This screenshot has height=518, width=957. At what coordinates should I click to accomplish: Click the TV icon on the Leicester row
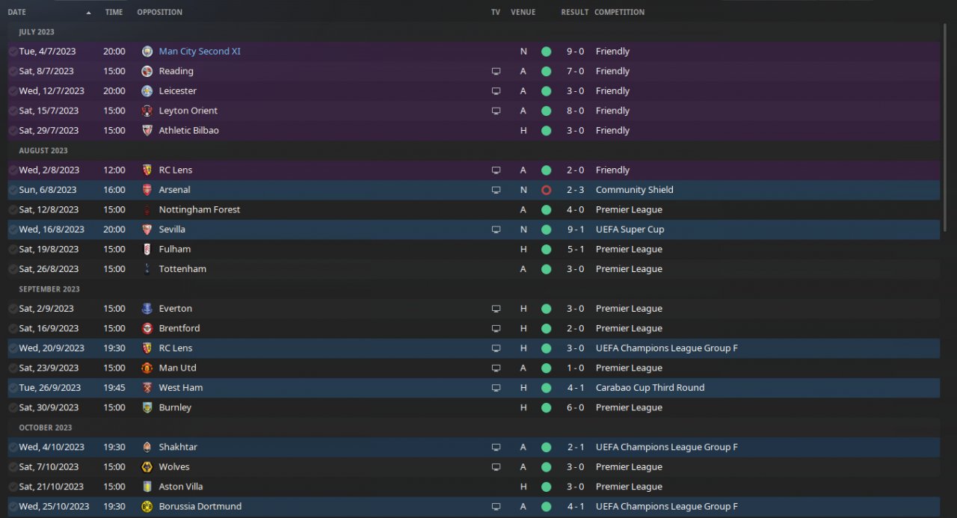pyautogui.click(x=496, y=91)
